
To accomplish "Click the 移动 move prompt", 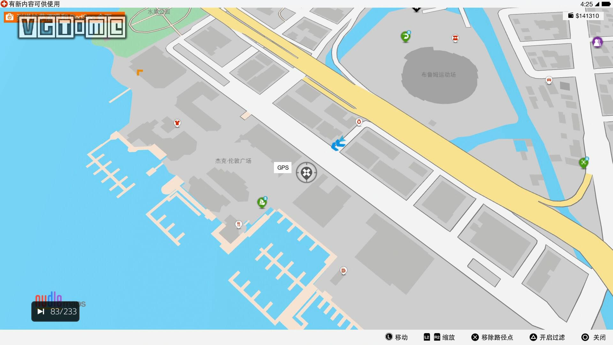I will coord(397,337).
